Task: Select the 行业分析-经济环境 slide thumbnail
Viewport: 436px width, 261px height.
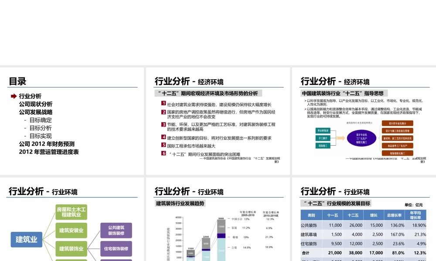Action: point(218,120)
